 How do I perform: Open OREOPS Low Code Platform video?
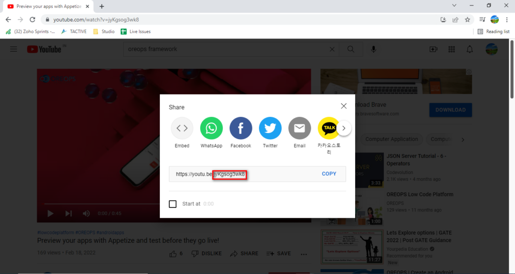coord(420,194)
